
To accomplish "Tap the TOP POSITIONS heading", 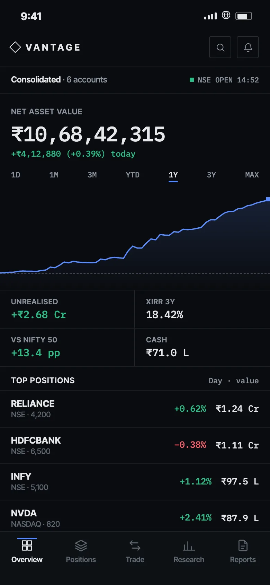I will pyautogui.click(x=43, y=381).
